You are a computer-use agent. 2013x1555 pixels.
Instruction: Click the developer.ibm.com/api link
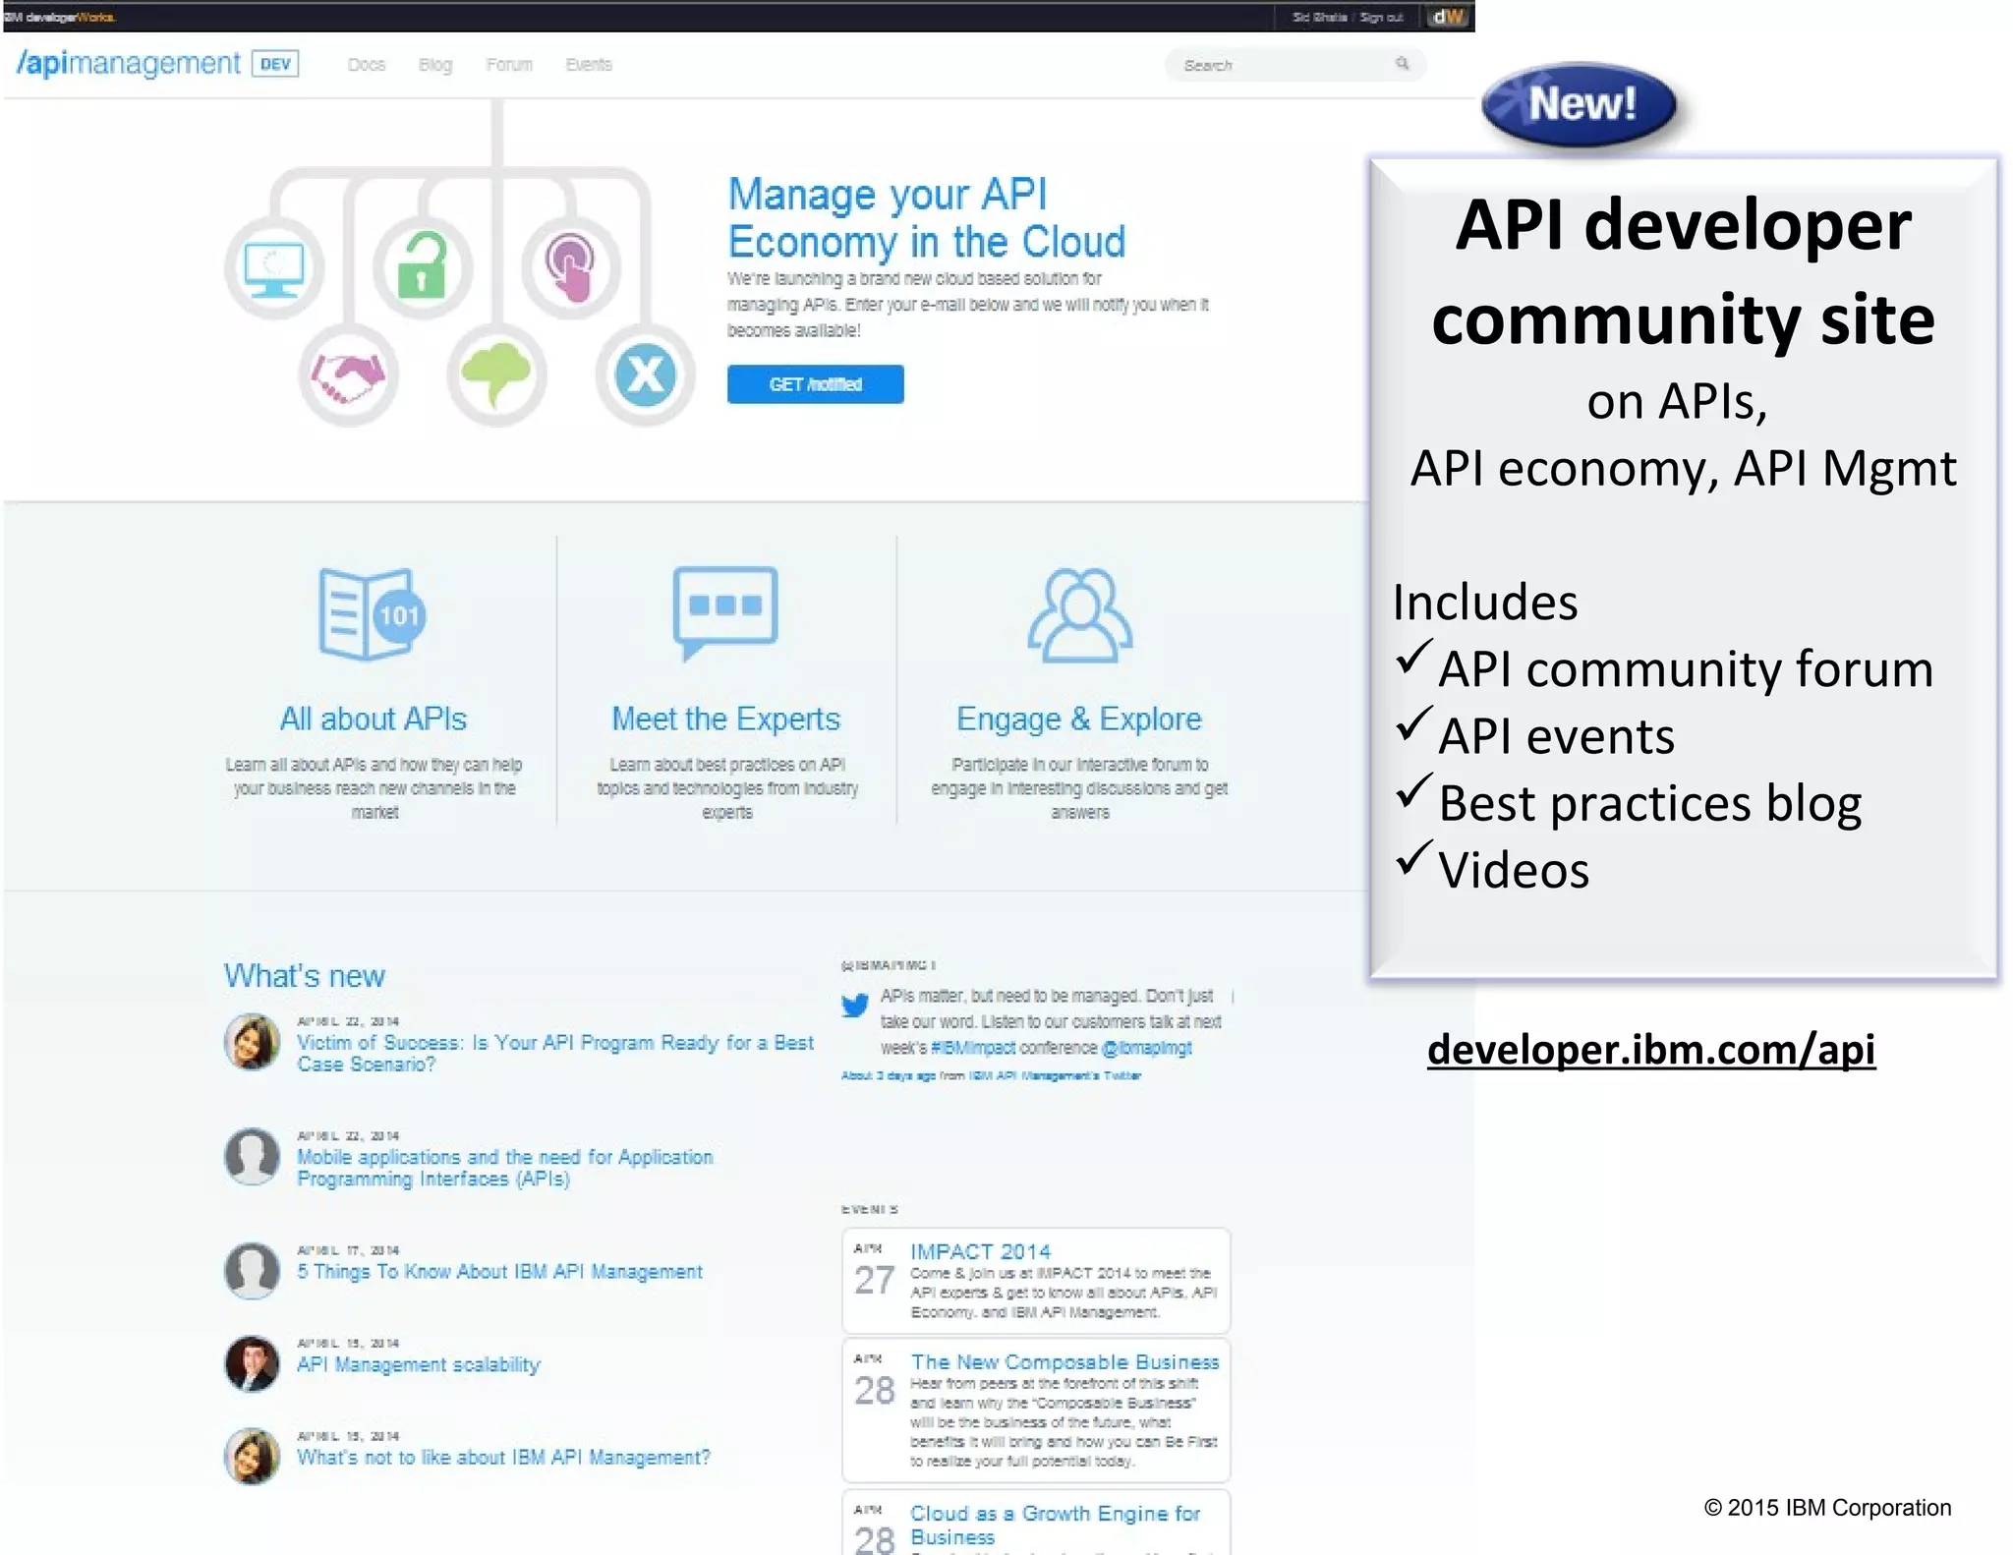pyautogui.click(x=1651, y=1050)
